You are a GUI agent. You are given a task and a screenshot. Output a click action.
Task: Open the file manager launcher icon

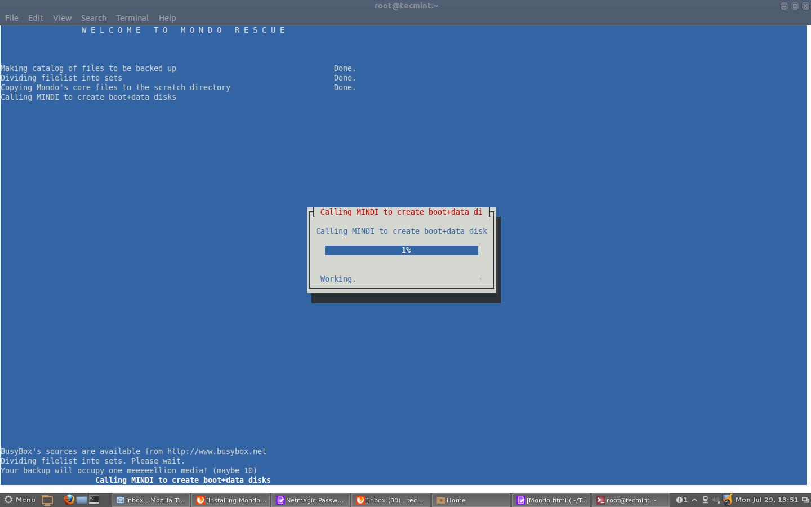pyautogui.click(x=82, y=500)
